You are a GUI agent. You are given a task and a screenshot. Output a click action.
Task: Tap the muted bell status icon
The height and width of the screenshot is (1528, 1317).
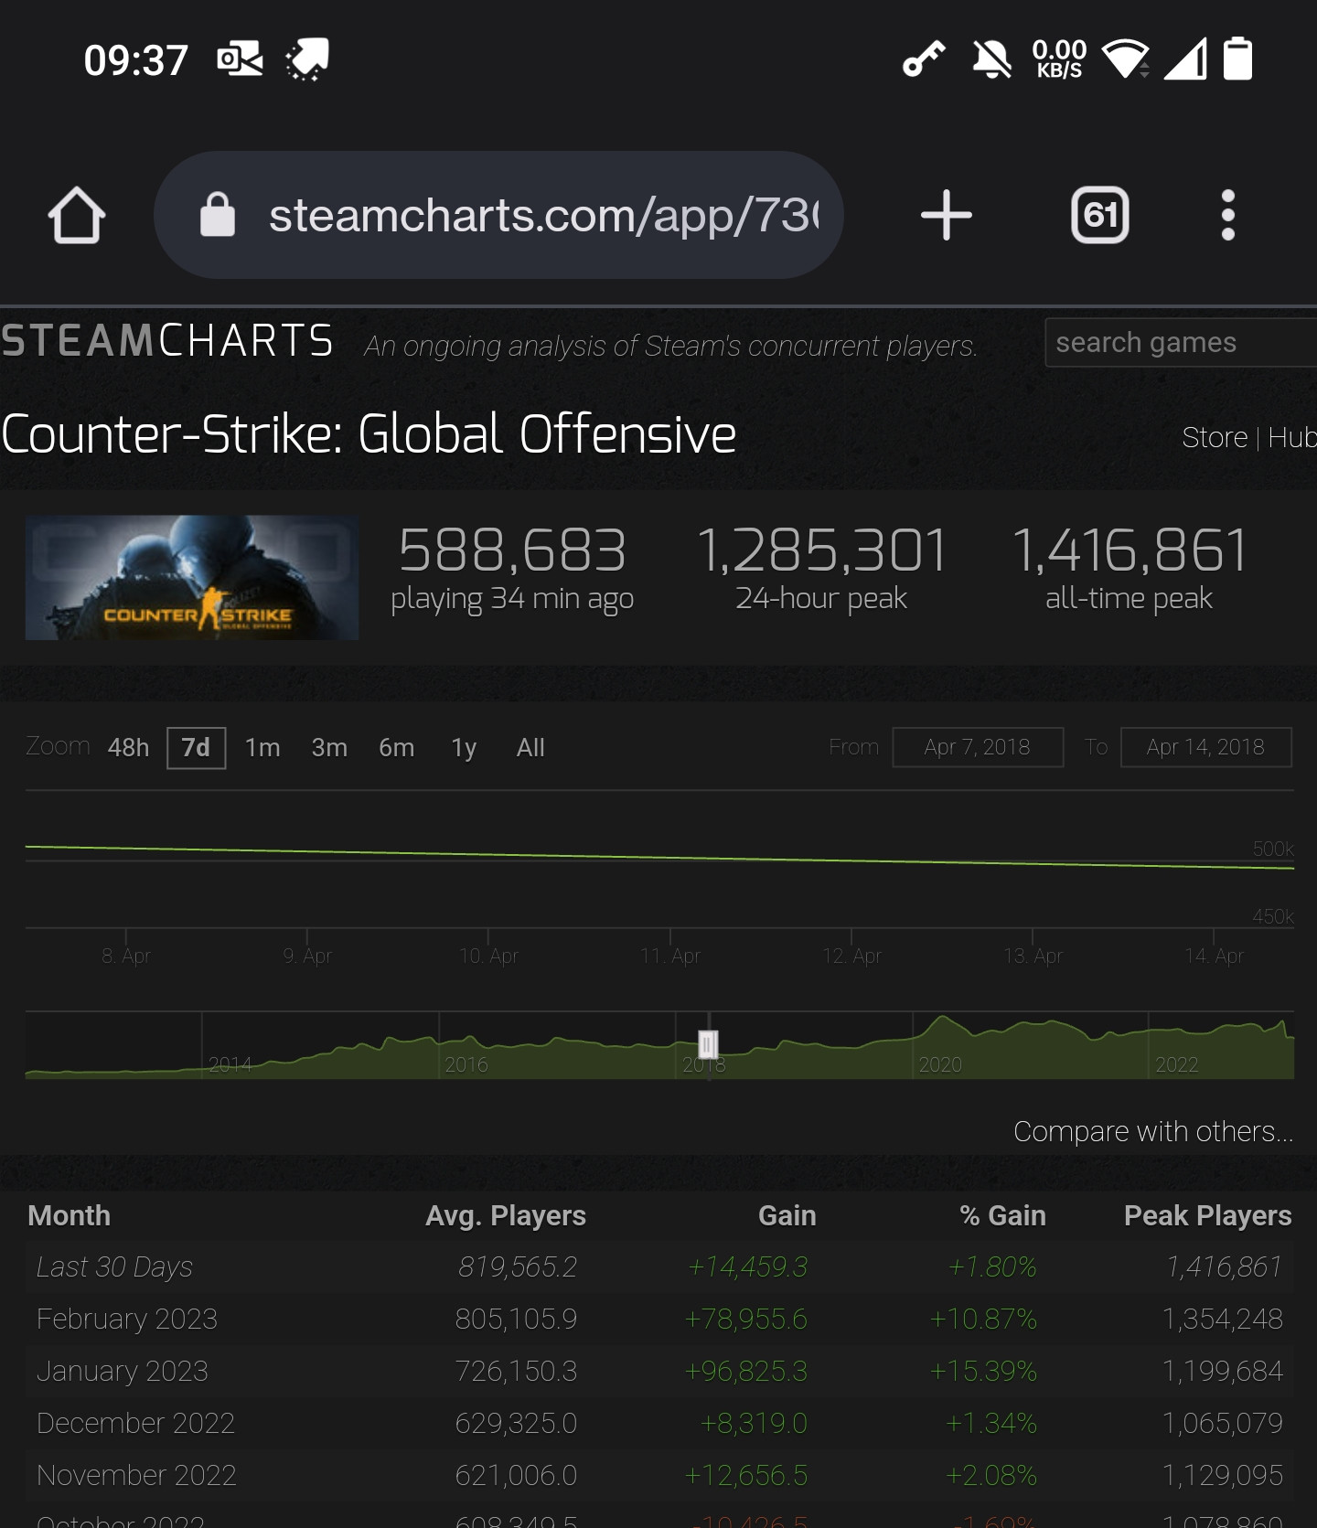(991, 59)
